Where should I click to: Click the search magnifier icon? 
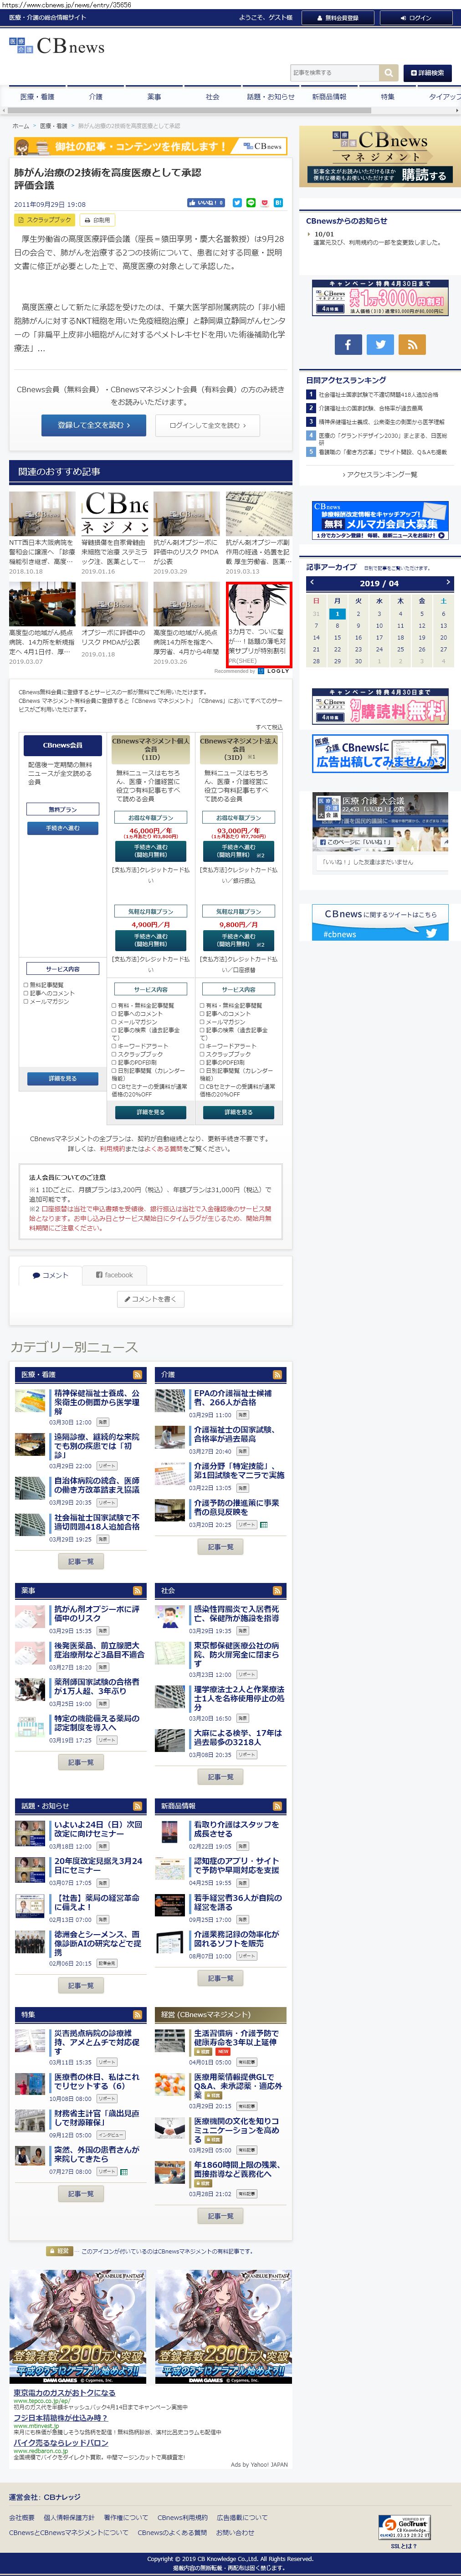pyautogui.click(x=388, y=73)
